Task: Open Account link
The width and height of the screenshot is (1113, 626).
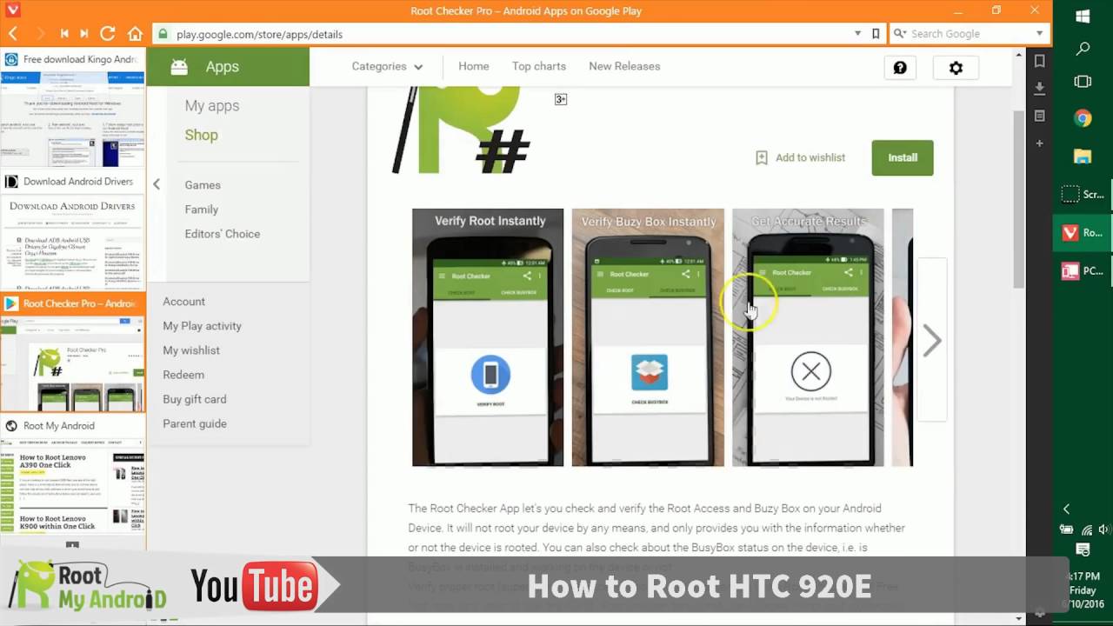Action: click(x=183, y=301)
